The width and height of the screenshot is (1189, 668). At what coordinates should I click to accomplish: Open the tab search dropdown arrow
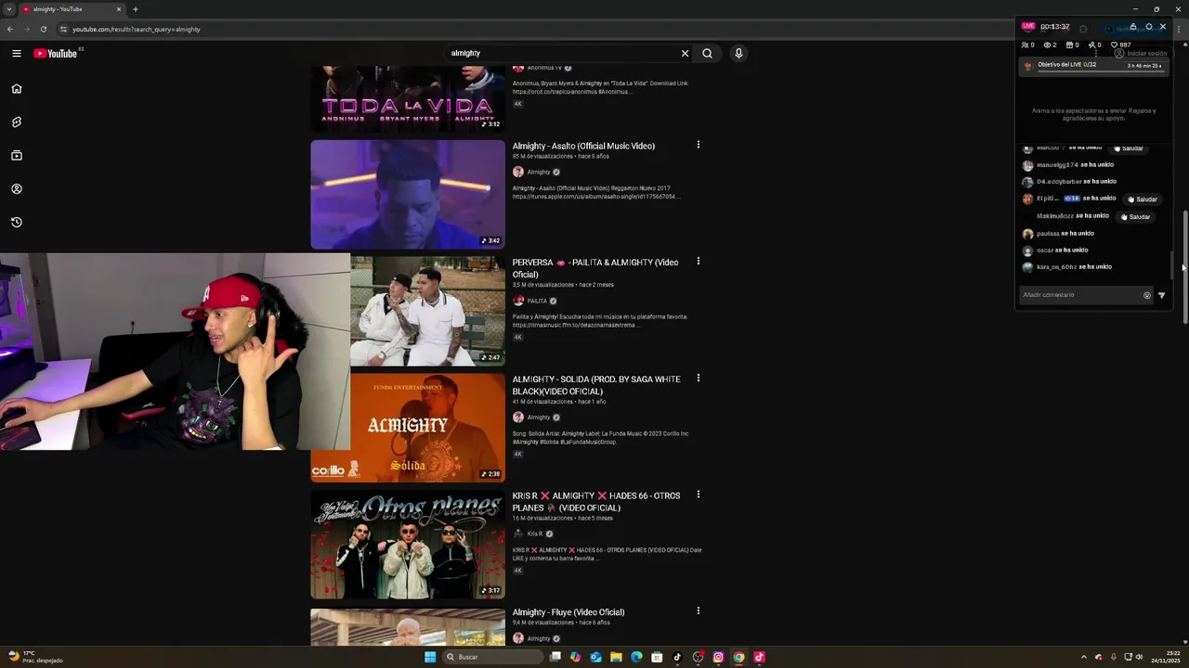point(8,9)
